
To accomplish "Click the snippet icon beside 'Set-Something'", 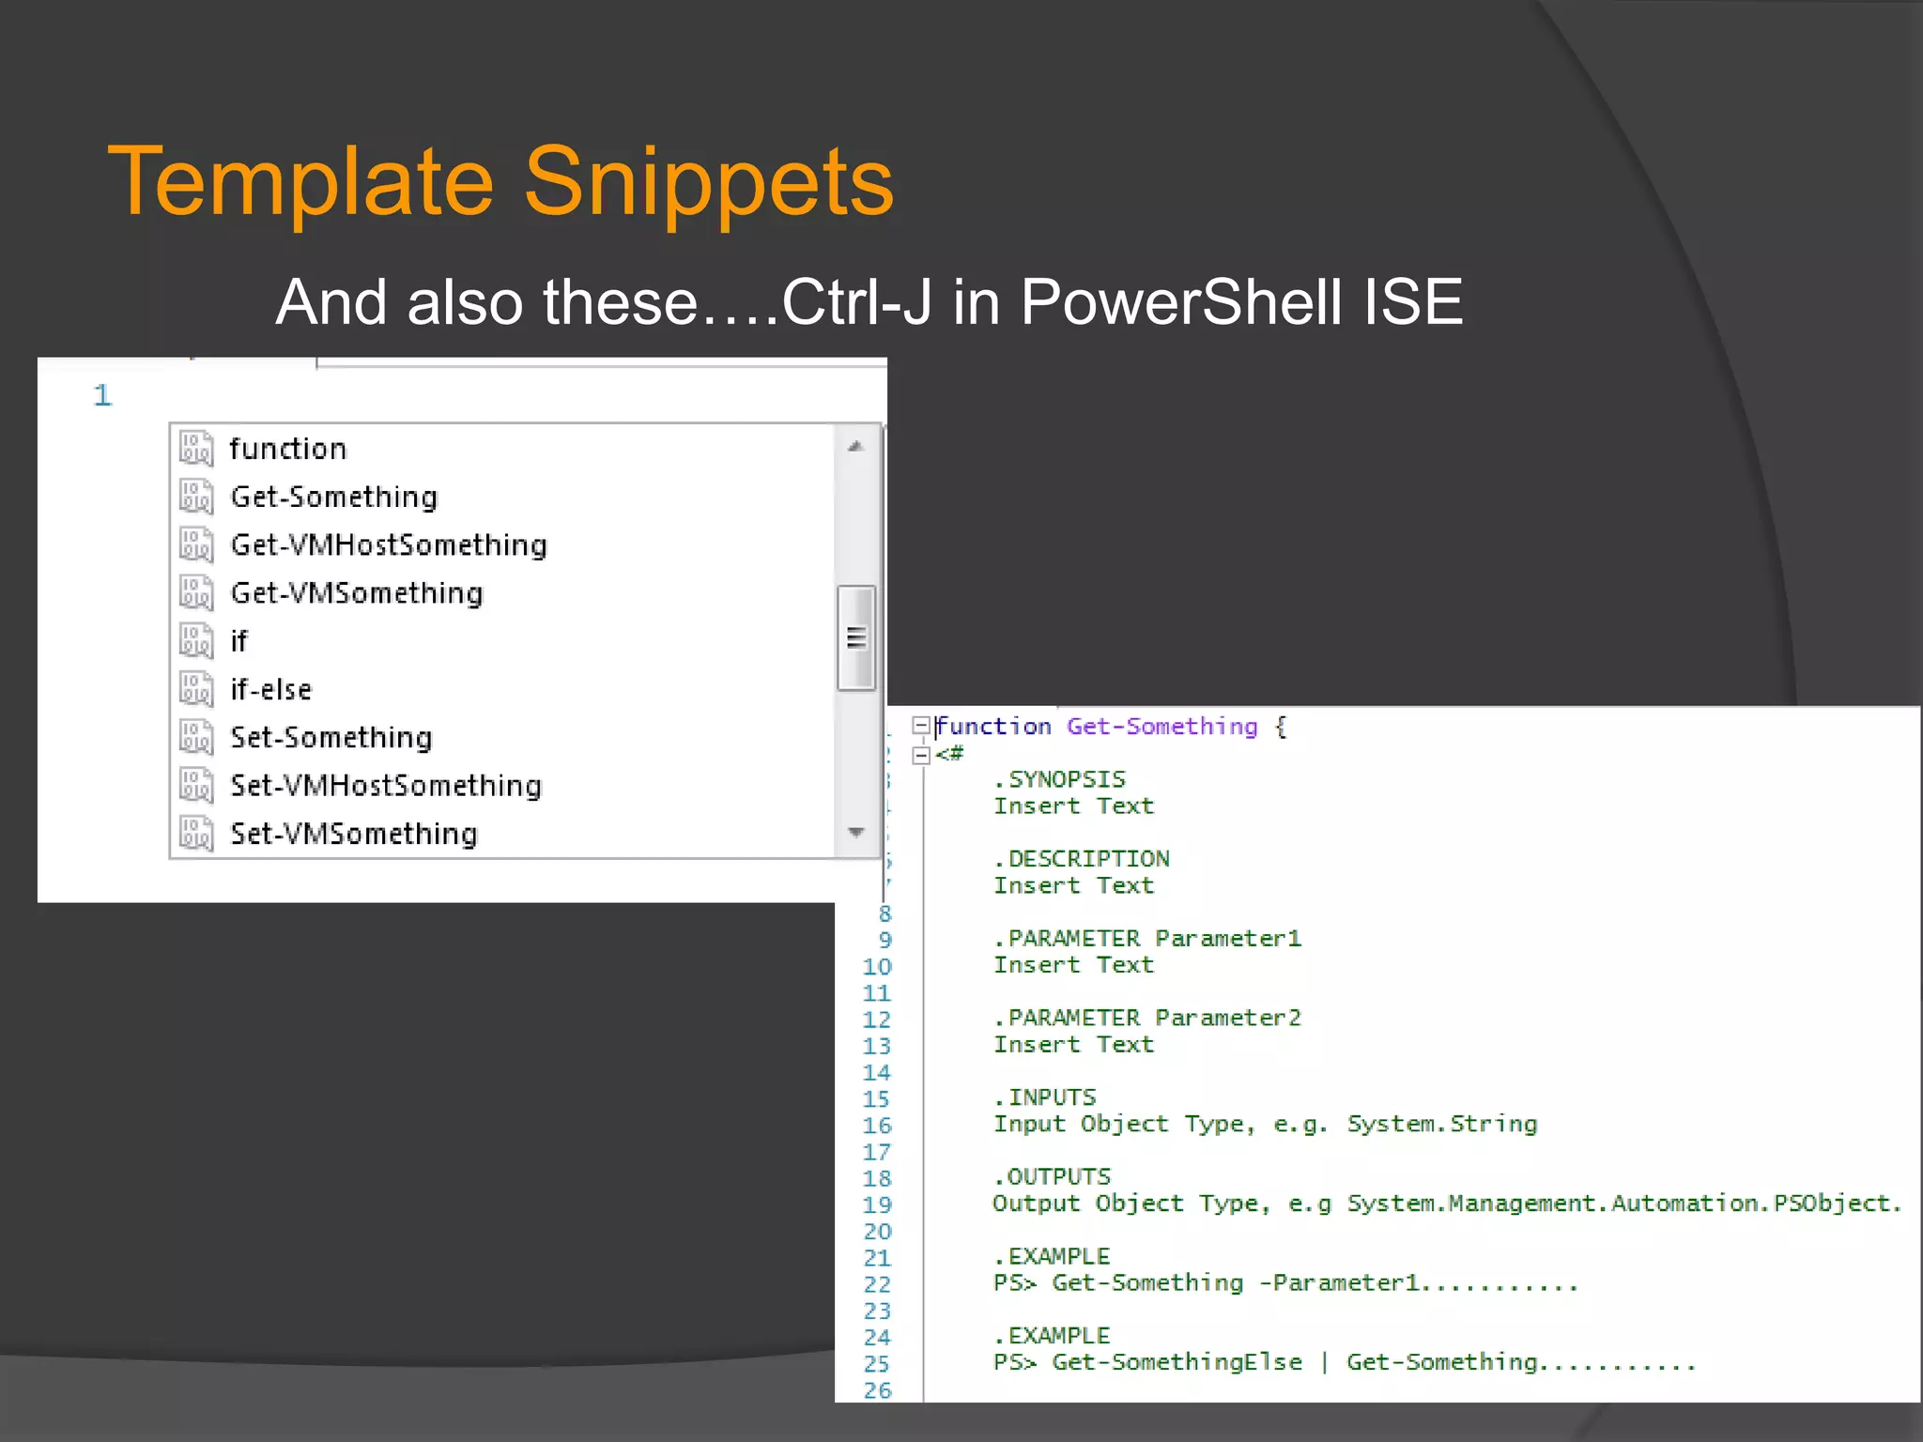I will click(x=195, y=737).
